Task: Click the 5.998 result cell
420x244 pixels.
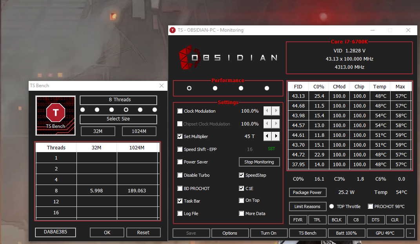Action: click(96, 190)
